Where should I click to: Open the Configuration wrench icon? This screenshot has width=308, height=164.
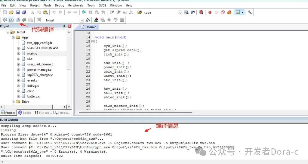point(250,12)
